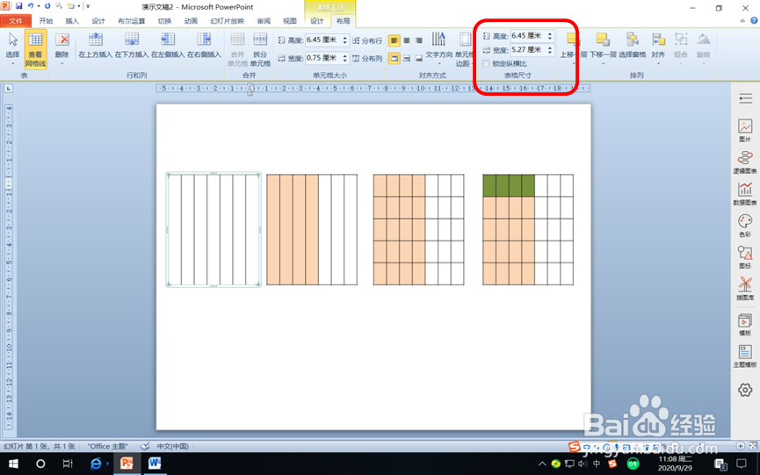Image resolution: width=760 pixels, height=475 pixels.
Task: Toggle align top vertical button
Action: point(394,58)
